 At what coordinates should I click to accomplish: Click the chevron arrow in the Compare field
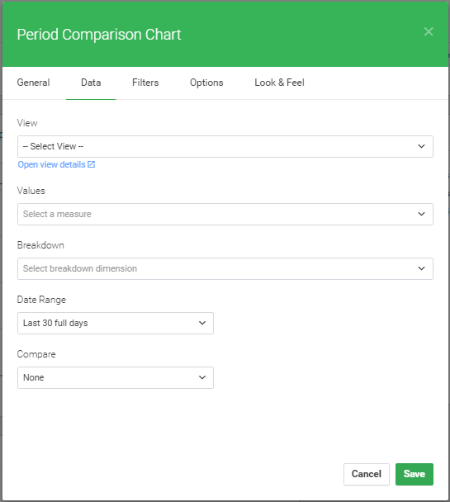coord(202,377)
